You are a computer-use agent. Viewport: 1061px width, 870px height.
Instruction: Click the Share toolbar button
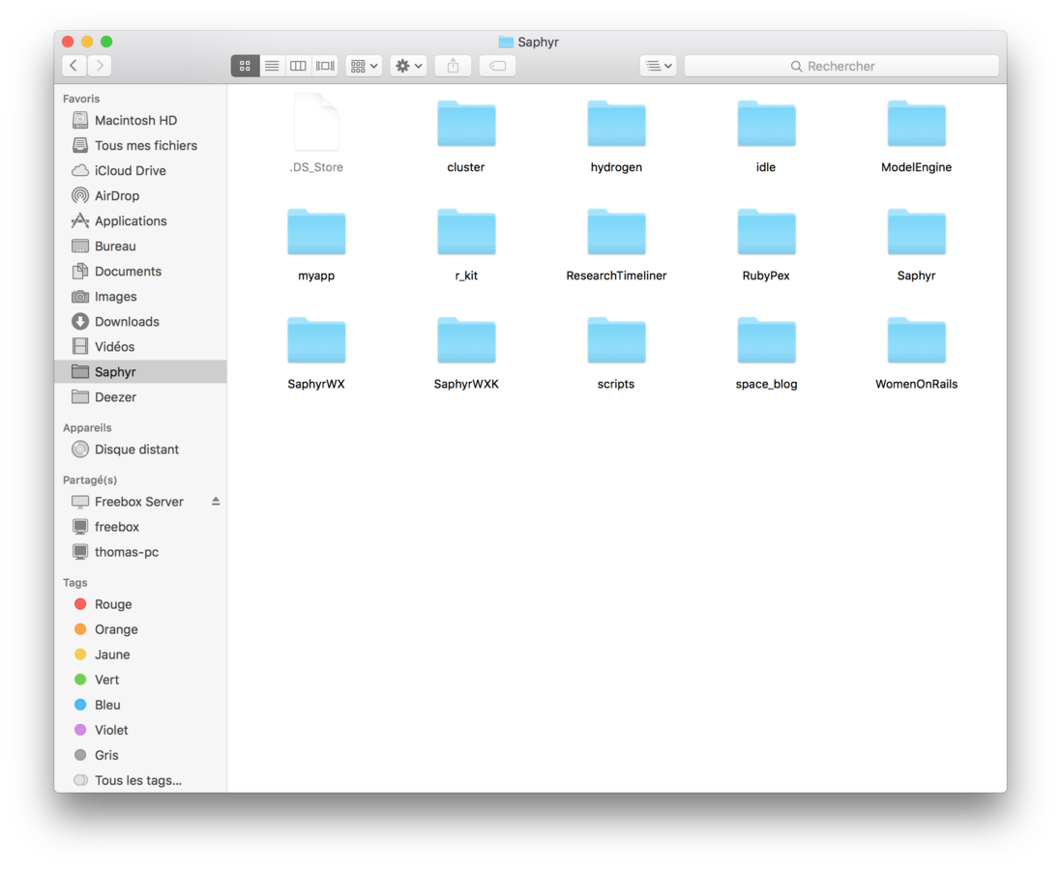point(453,66)
